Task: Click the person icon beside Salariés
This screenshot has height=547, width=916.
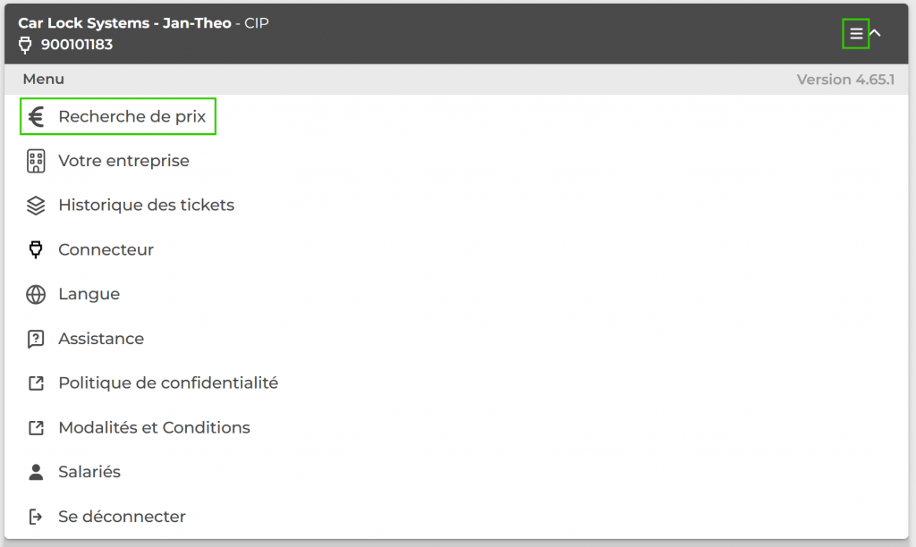Action: 36,472
